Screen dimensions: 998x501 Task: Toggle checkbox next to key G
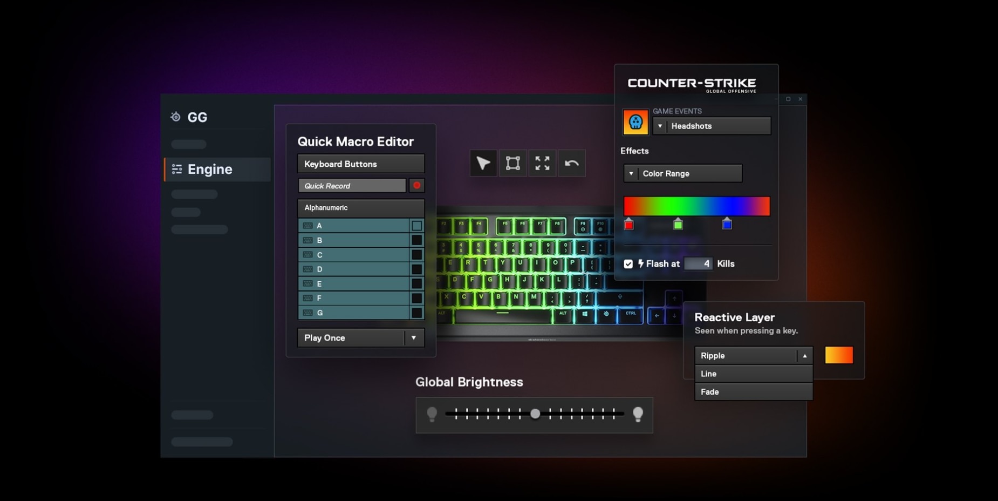click(416, 313)
